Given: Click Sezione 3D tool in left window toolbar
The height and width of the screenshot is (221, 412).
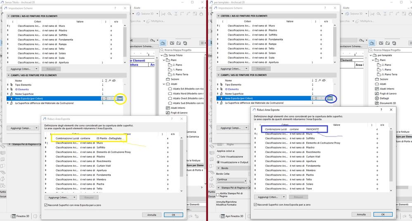Looking at the screenshot, I should [x=145, y=14].
